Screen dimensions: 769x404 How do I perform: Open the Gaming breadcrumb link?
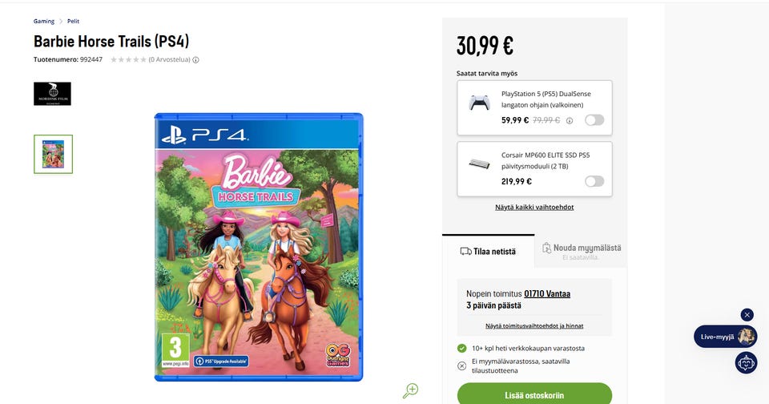pos(44,21)
